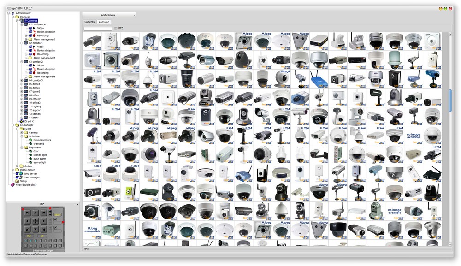Viewport: 461px width, 266px height.
Task: Toggle Video checkbox under 01 conference
Action: tap(30, 28)
